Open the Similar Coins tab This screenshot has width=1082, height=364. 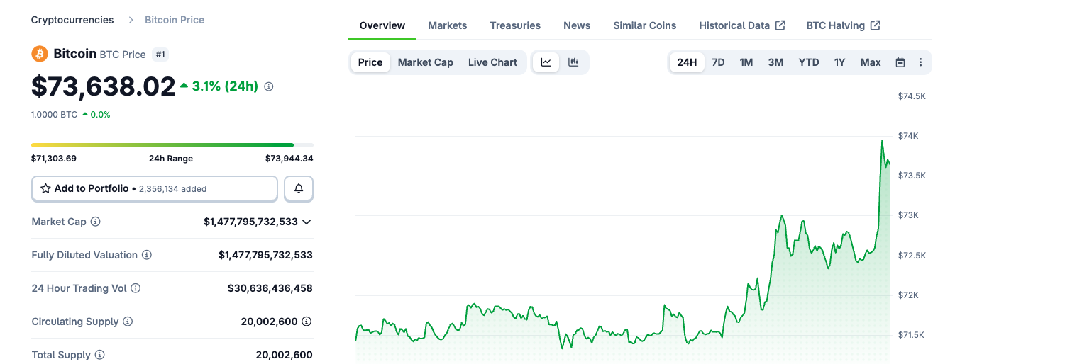coord(645,25)
